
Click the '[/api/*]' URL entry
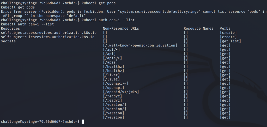pyautogui.click(x=111, y=50)
